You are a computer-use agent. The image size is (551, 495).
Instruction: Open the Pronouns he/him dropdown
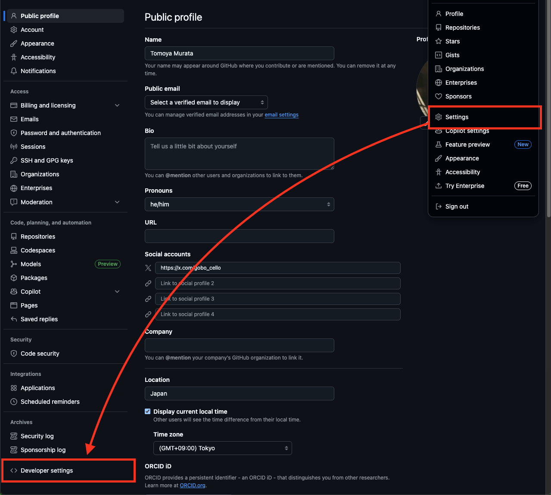[240, 204]
